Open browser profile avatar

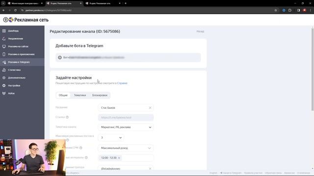pyautogui.click(x=304, y=10)
